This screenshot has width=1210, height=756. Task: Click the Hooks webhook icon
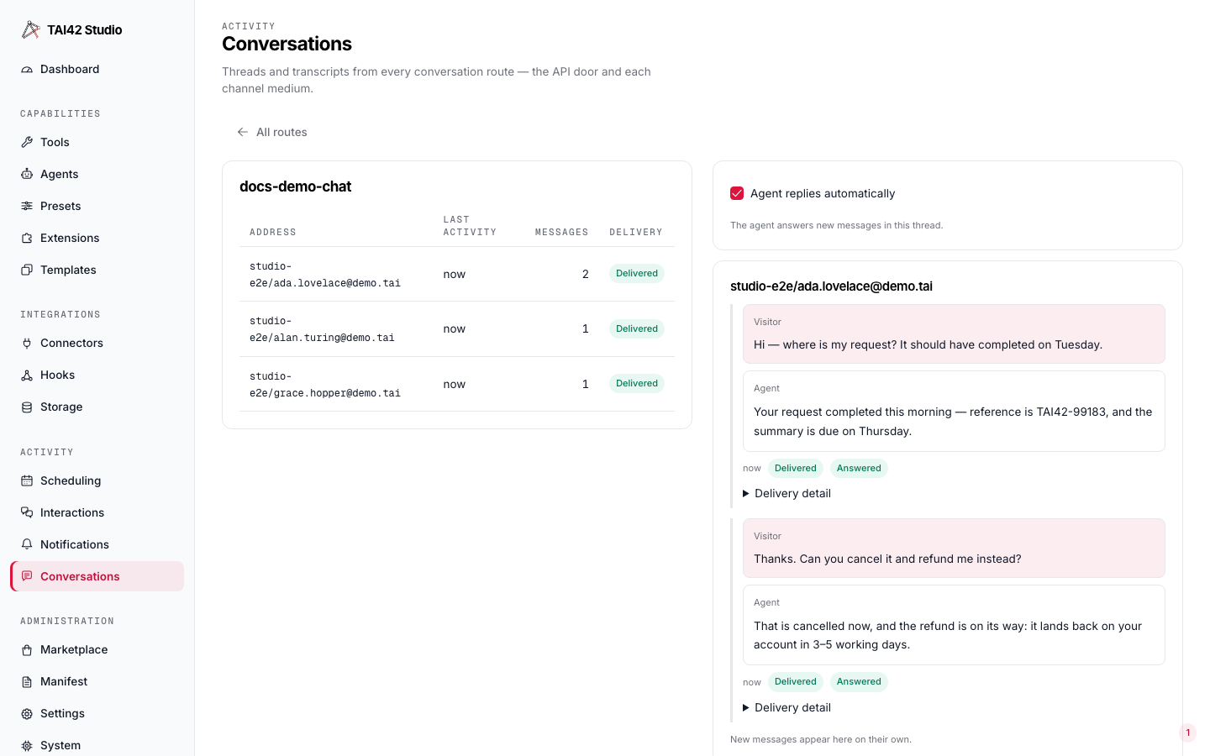tap(27, 375)
